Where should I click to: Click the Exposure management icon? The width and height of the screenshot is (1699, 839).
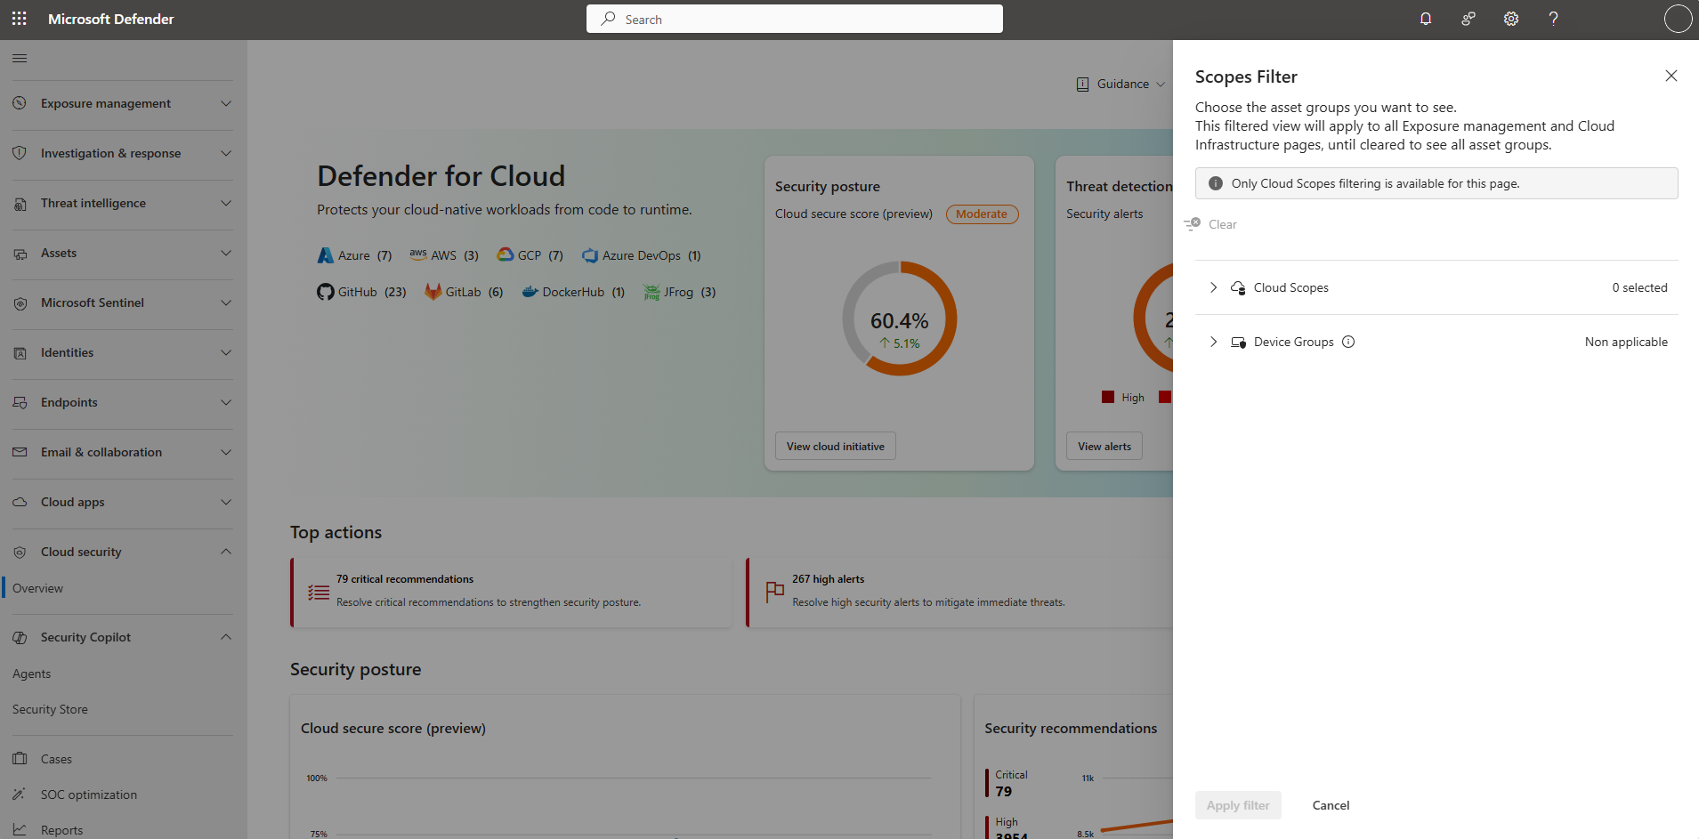point(20,103)
